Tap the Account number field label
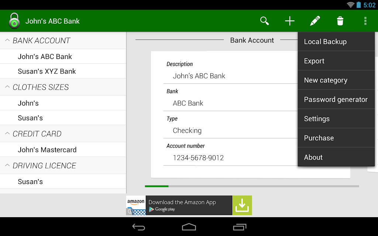This screenshot has width=378, height=236. tap(185, 146)
